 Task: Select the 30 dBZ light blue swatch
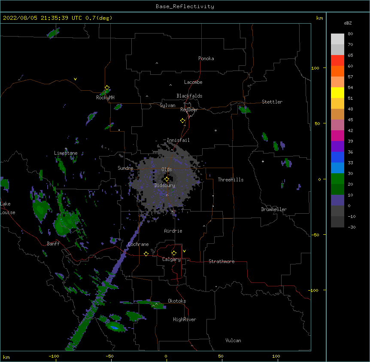(337, 168)
